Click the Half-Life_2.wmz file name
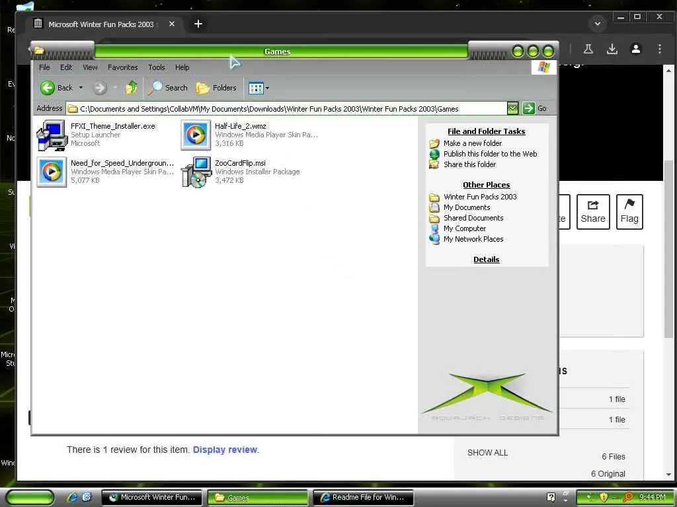Image resolution: width=677 pixels, height=507 pixels. 241,126
